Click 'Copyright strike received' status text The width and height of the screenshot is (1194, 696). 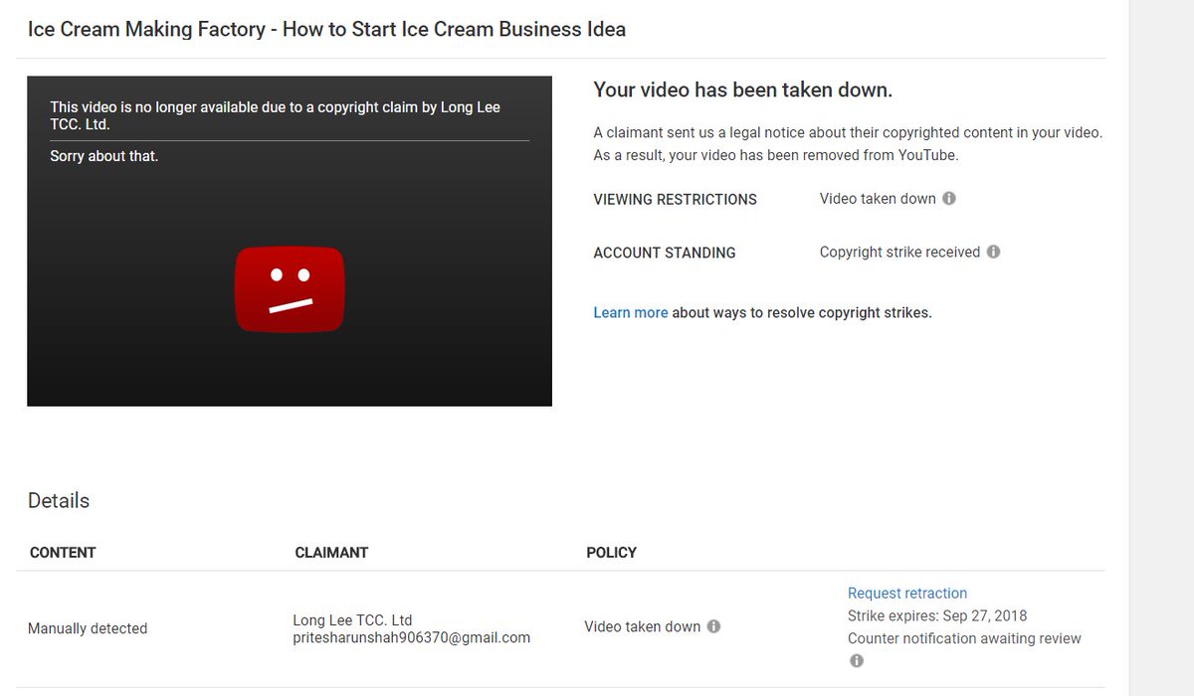(x=899, y=253)
